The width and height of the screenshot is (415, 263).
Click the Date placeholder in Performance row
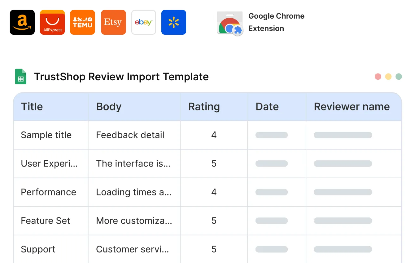(x=272, y=192)
